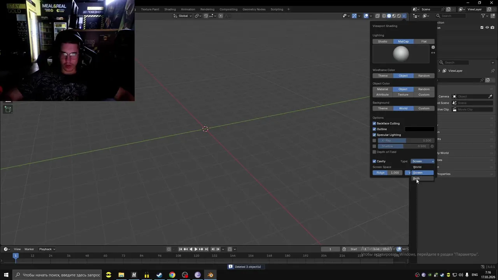Click the MatCap sphere preview thumbnail
498x280 pixels.
(401, 54)
